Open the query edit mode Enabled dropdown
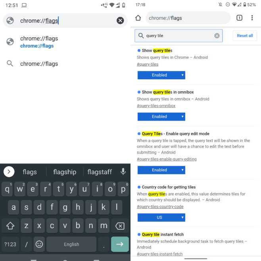The image size is (261, 261). (x=161, y=170)
